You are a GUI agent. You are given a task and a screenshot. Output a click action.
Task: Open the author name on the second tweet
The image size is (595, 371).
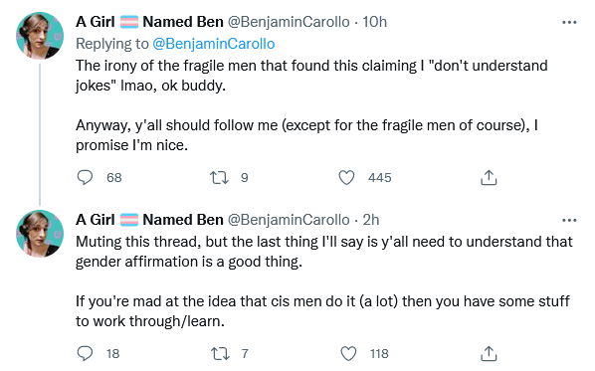click(x=149, y=220)
